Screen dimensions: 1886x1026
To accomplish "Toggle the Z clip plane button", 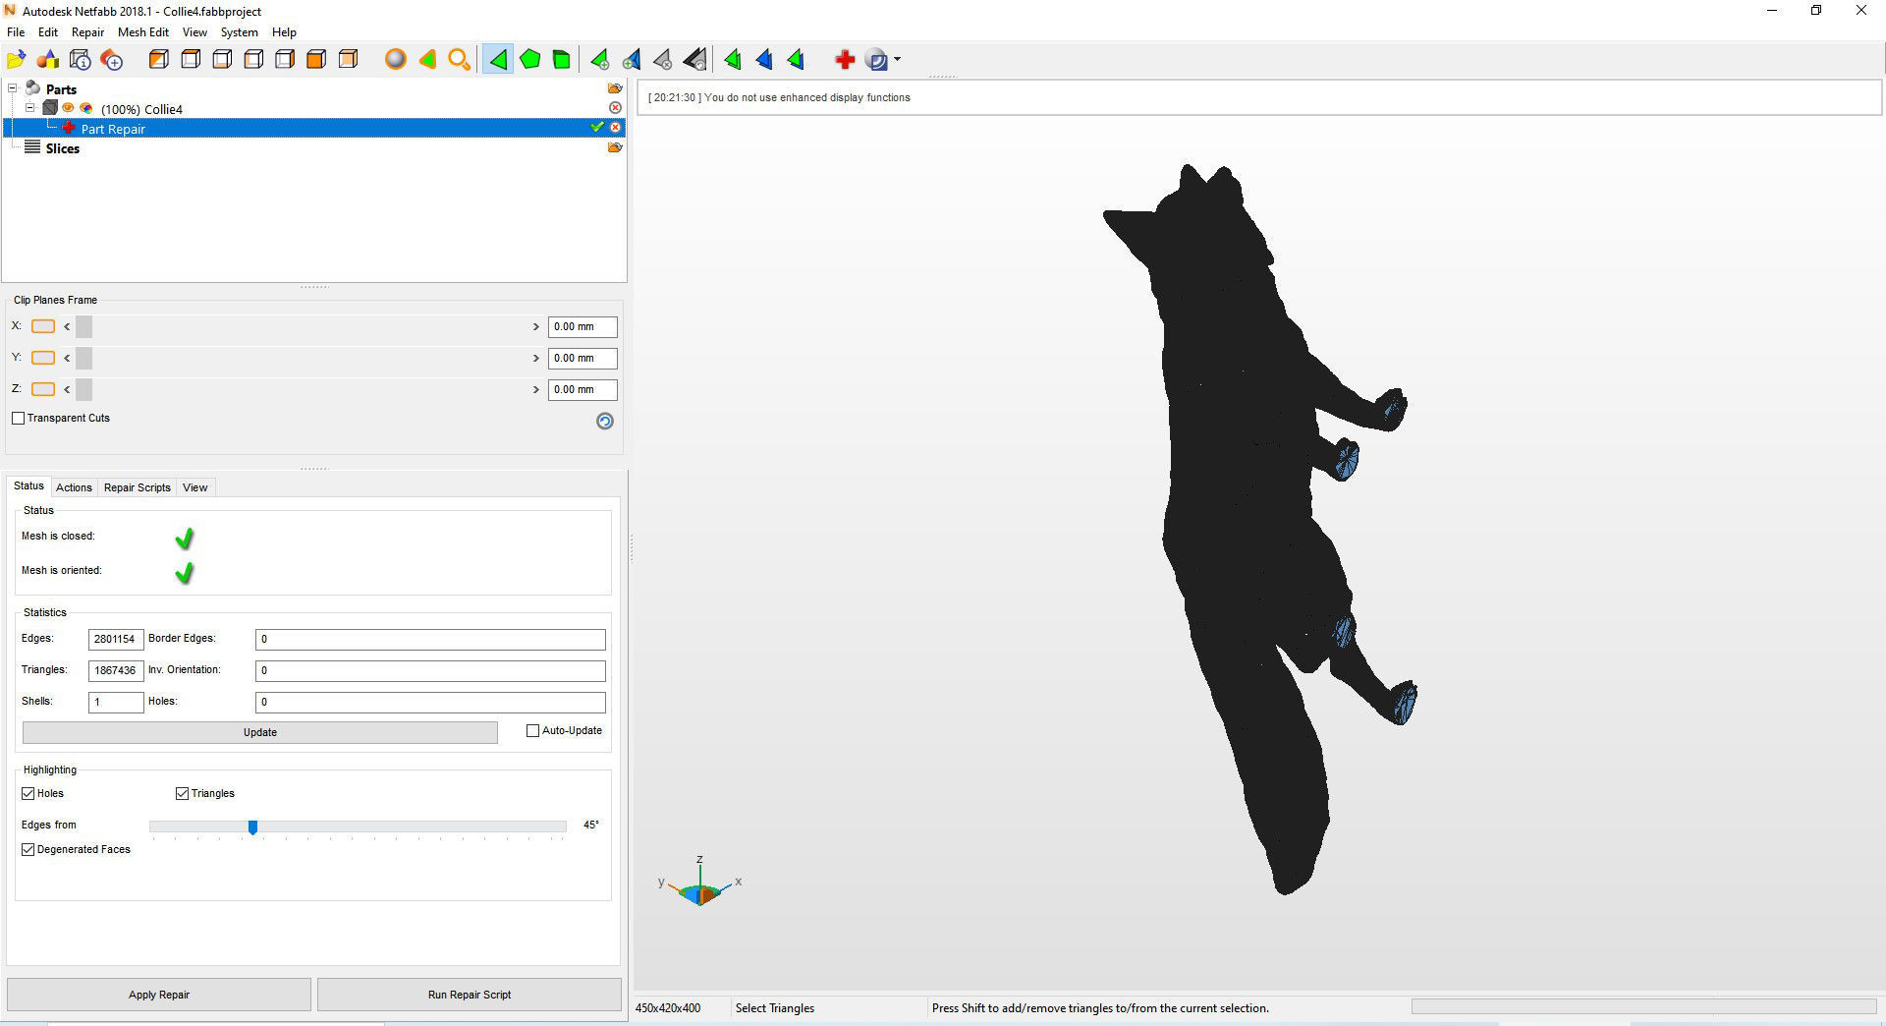I will pyautogui.click(x=43, y=389).
